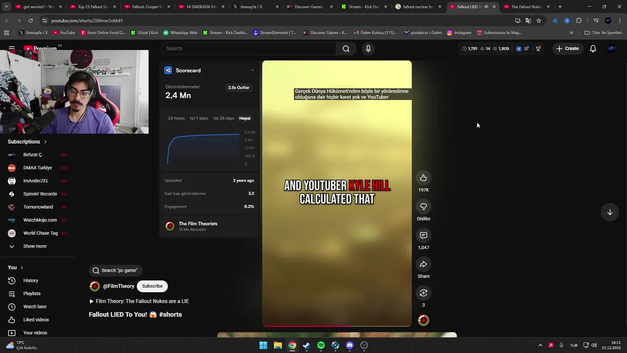Viewport: 627px width, 353px height.
Task: Open the Tomorrowland subscription
Action: [x=38, y=207]
